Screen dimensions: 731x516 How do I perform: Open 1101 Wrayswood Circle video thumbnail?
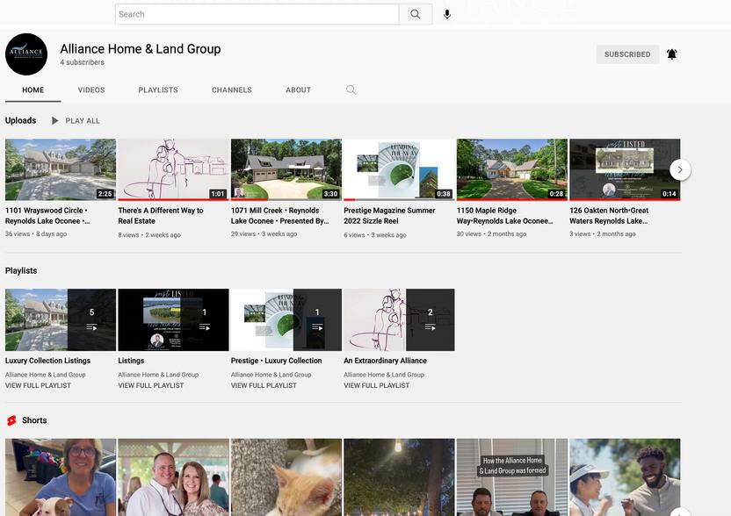[61, 169]
